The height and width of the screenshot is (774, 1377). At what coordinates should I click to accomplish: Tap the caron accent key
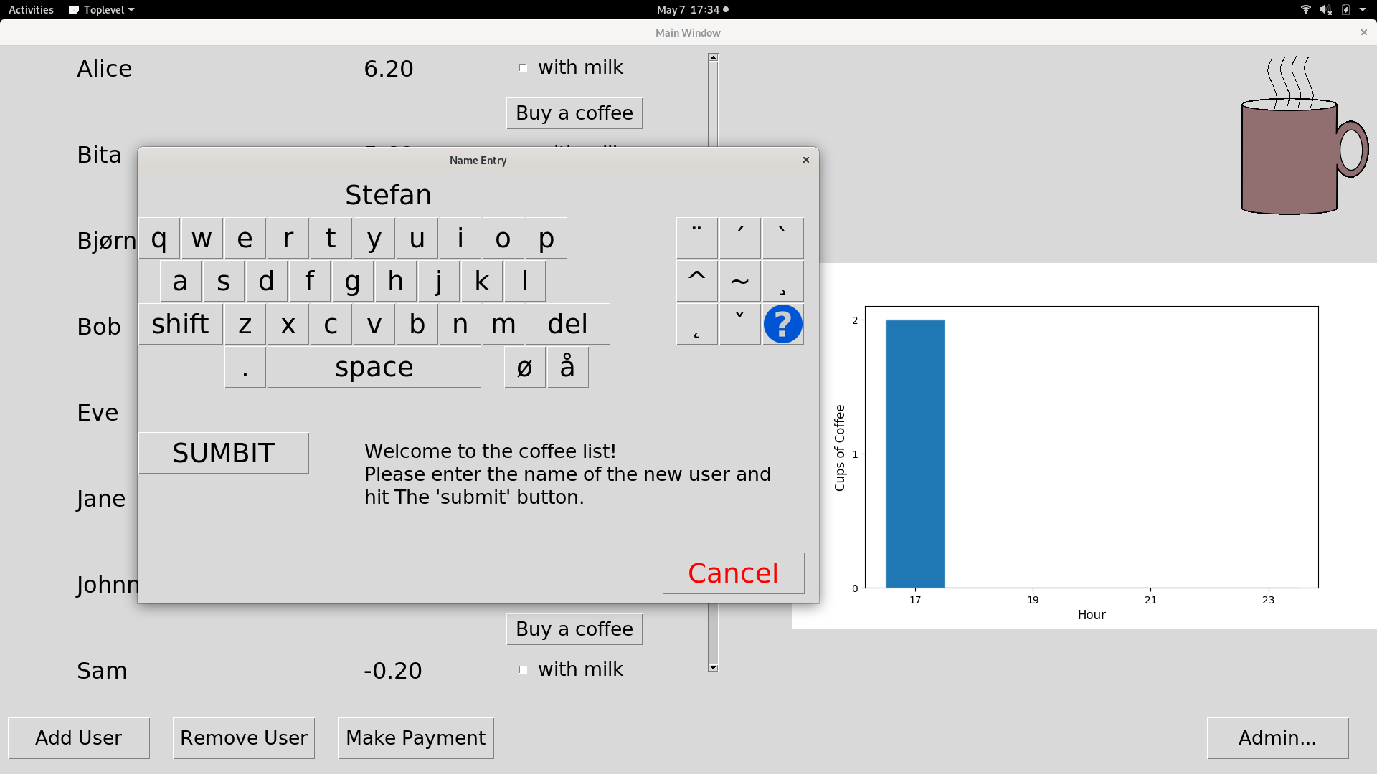pyautogui.click(x=739, y=324)
